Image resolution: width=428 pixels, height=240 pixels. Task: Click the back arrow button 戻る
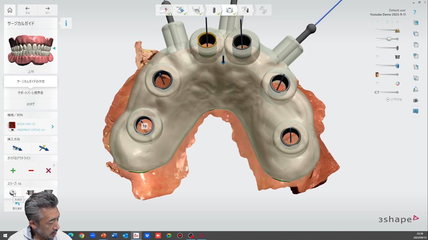(x=27, y=10)
